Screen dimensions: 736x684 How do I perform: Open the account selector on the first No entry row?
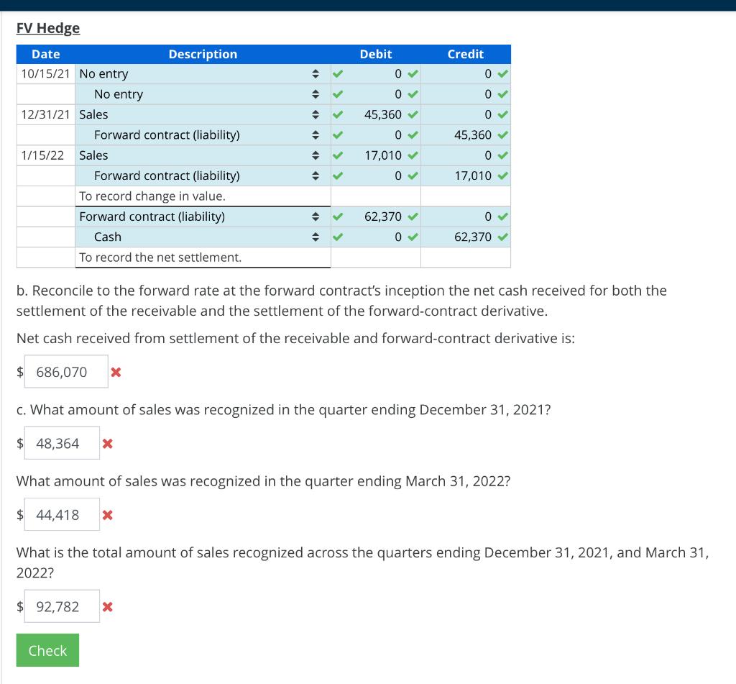click(314, 73)
